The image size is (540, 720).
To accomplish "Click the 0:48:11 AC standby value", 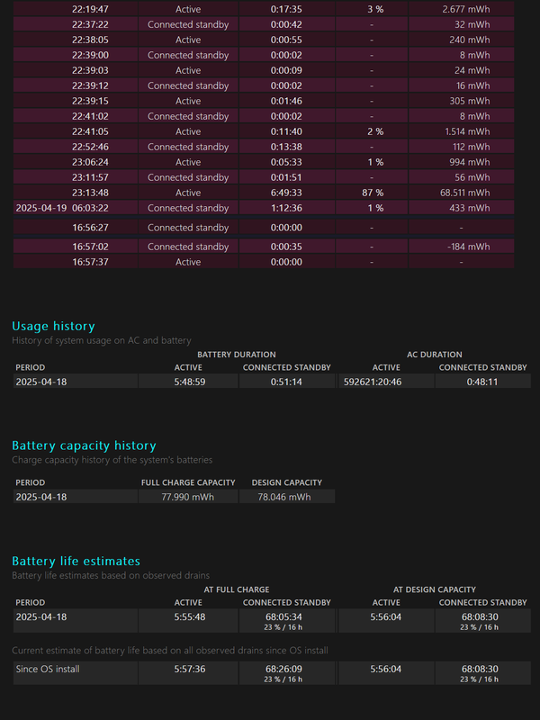I will pos(482,382).
